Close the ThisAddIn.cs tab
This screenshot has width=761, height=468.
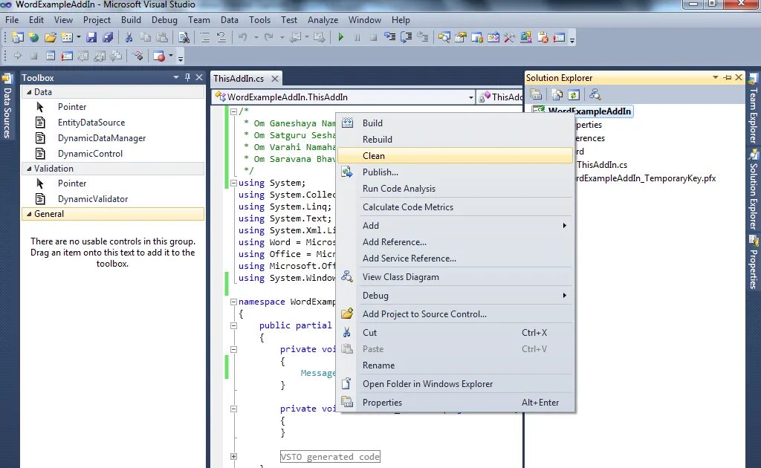(275, 79)
